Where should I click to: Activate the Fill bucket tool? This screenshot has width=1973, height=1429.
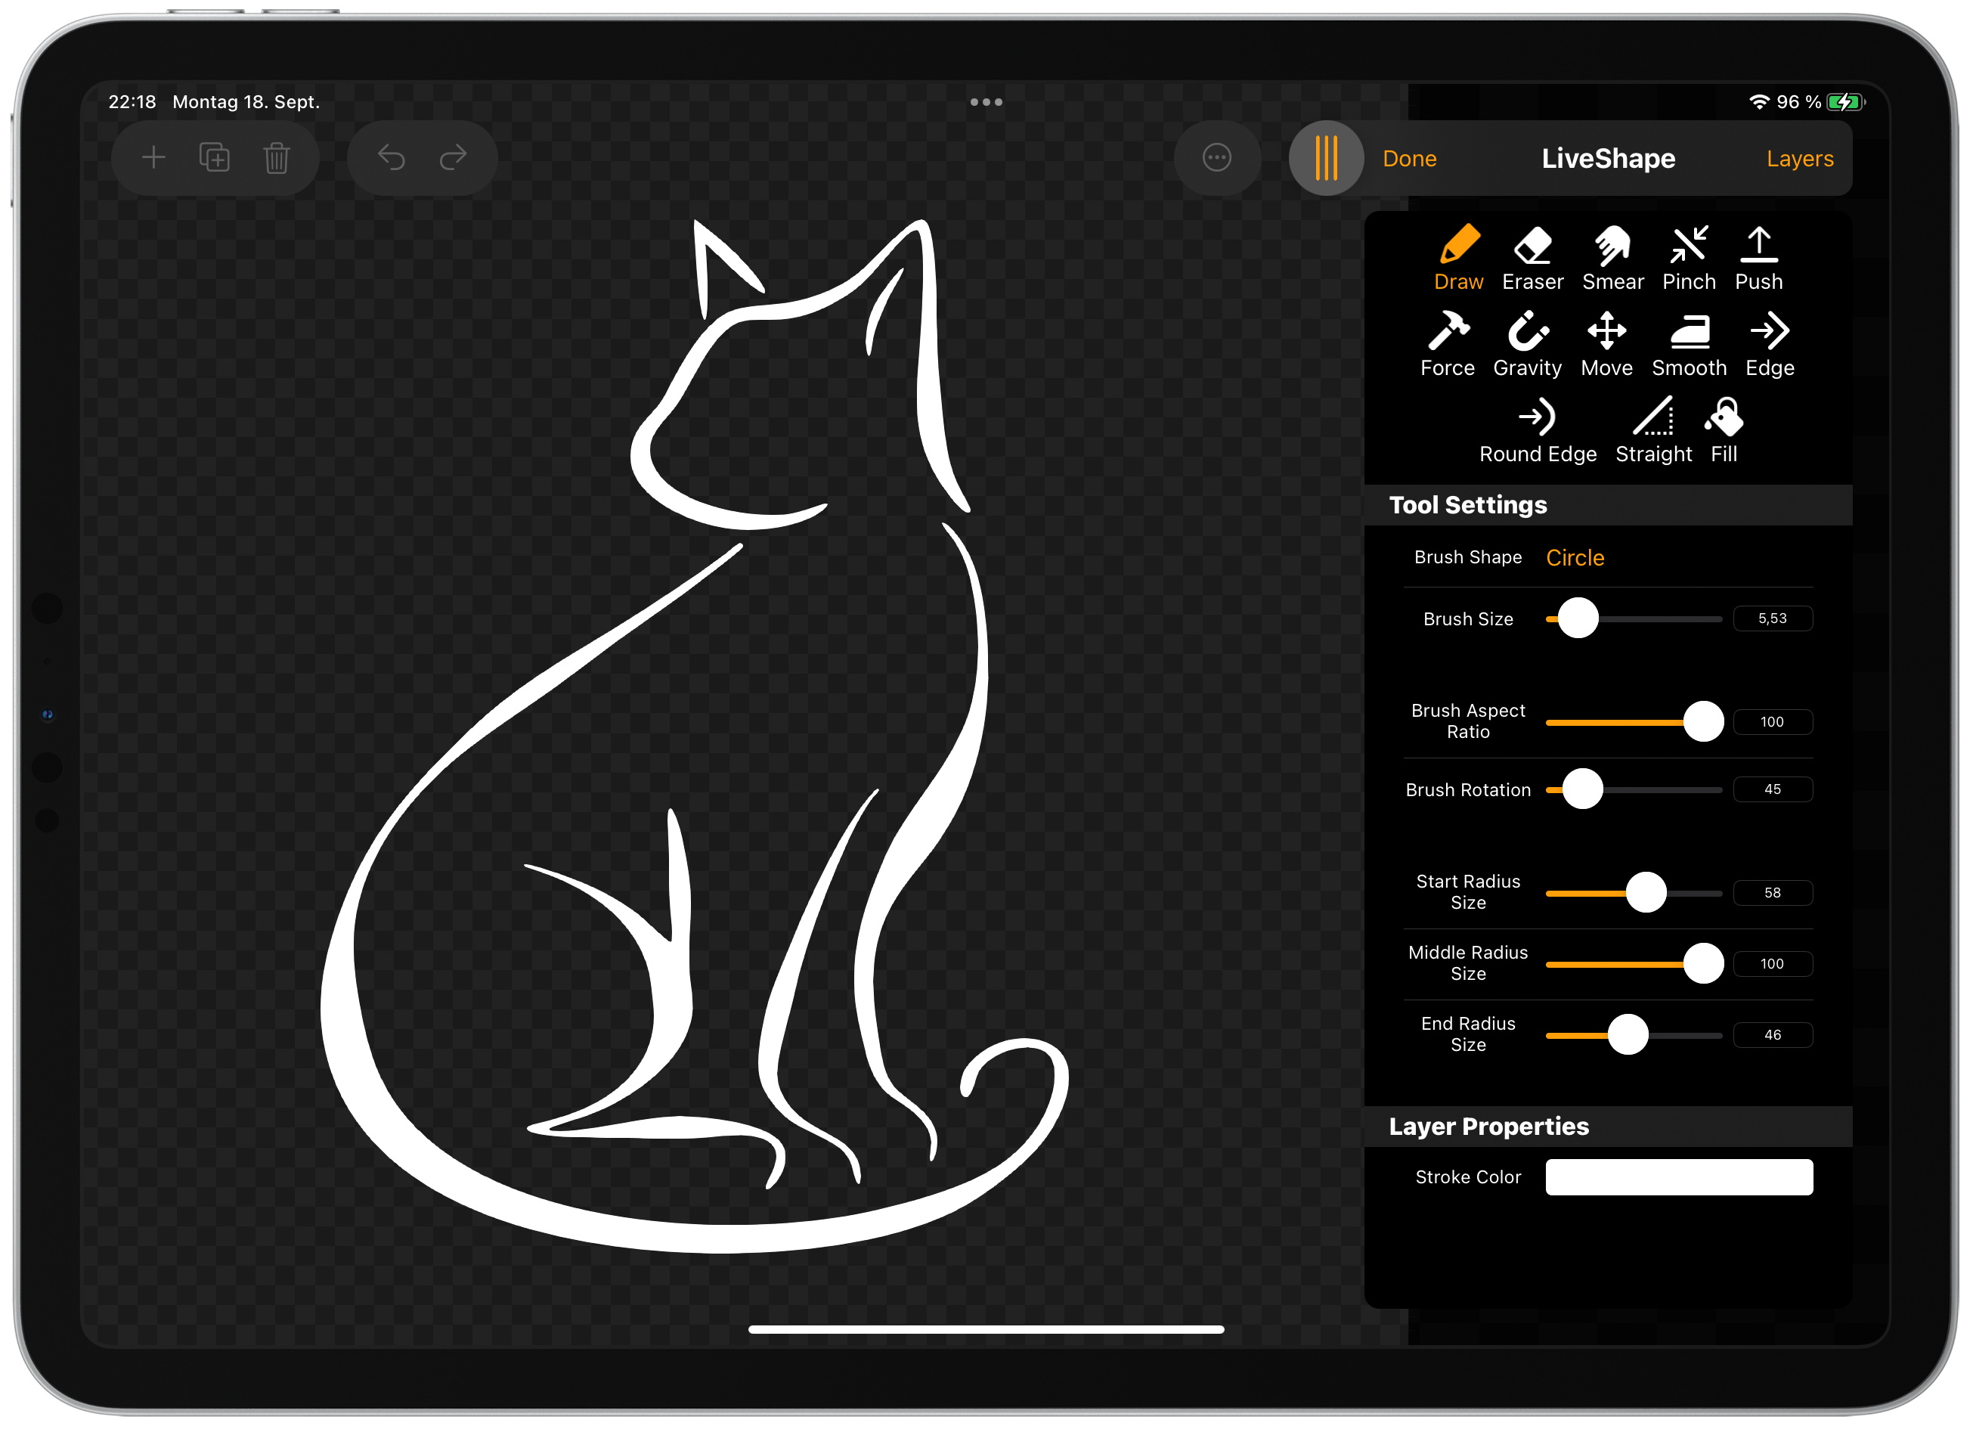point(1724,430)
